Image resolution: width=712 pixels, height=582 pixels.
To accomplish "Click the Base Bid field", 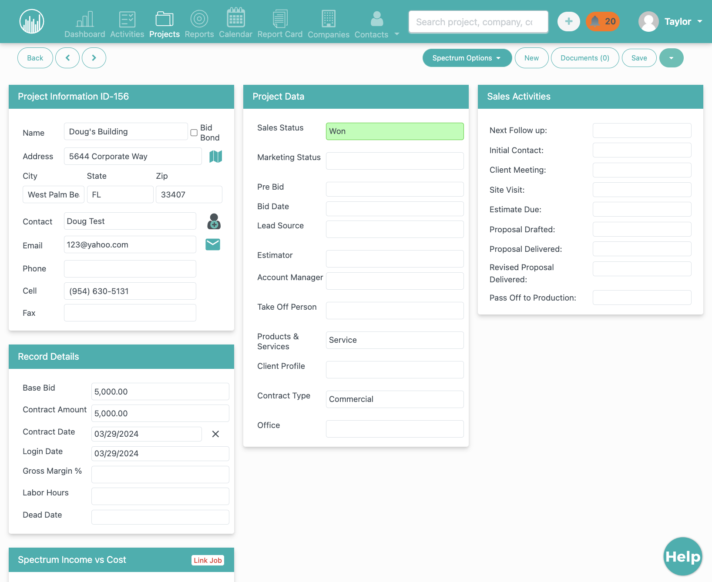I will pos(160,391).
